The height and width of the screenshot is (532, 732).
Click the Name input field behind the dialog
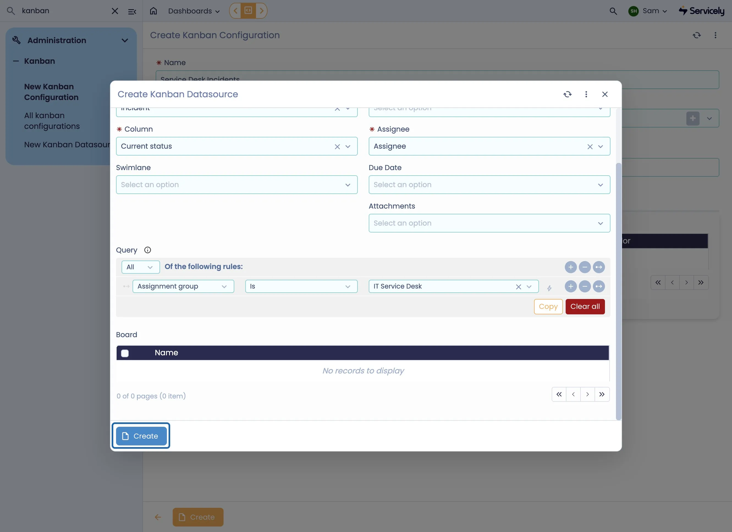click(437, 79)
